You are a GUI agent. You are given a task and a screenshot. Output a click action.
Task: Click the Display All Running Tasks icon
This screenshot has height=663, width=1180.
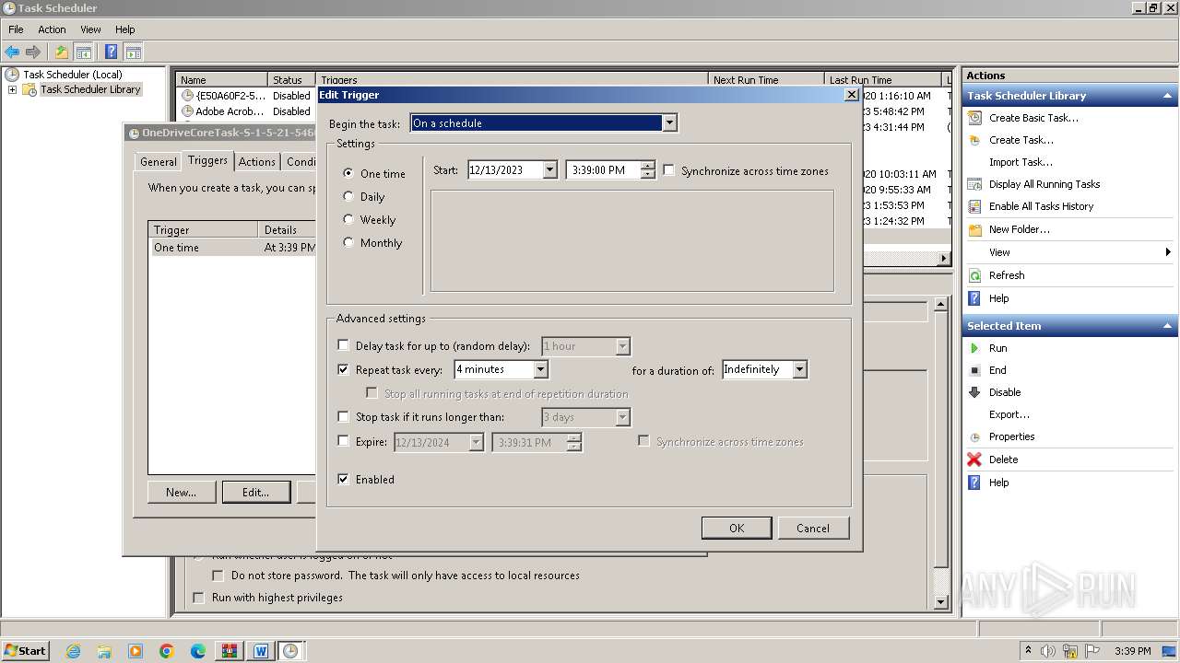pyautogui.click(x=974, y=184)
